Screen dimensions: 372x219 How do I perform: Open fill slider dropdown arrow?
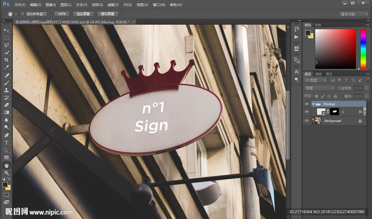367,96
